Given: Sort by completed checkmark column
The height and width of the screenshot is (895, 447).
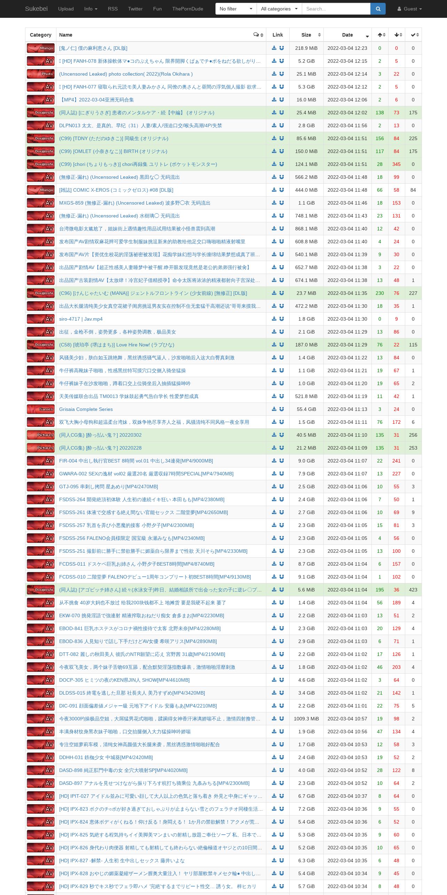Looking at the screenshot, I should [413, 35].
